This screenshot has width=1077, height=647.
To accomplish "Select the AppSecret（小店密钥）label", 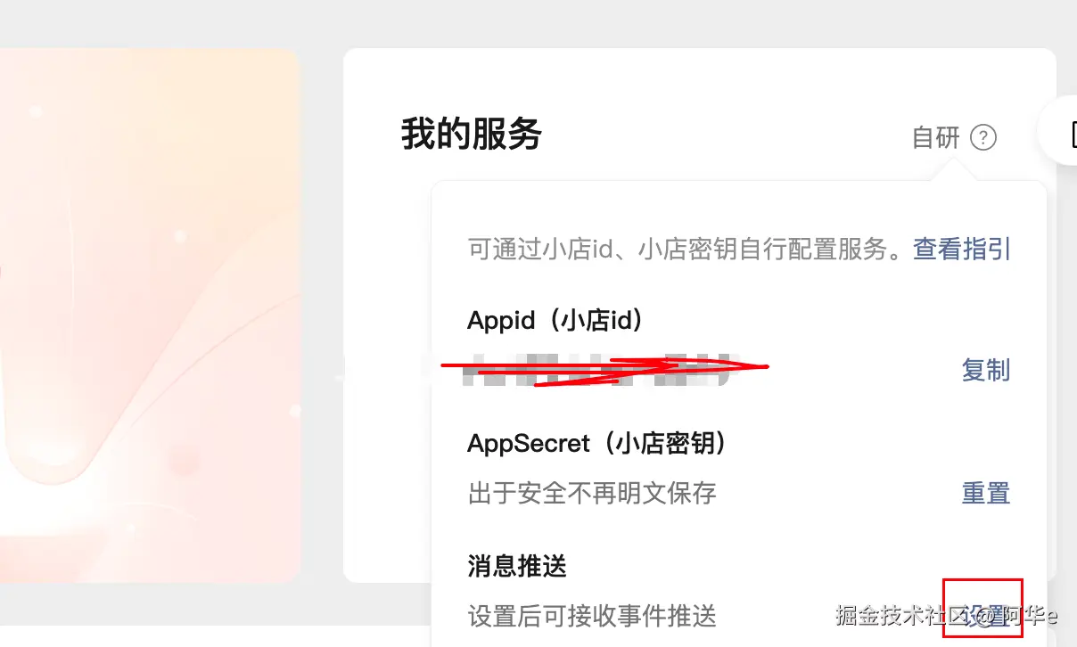I will point(596,443).
